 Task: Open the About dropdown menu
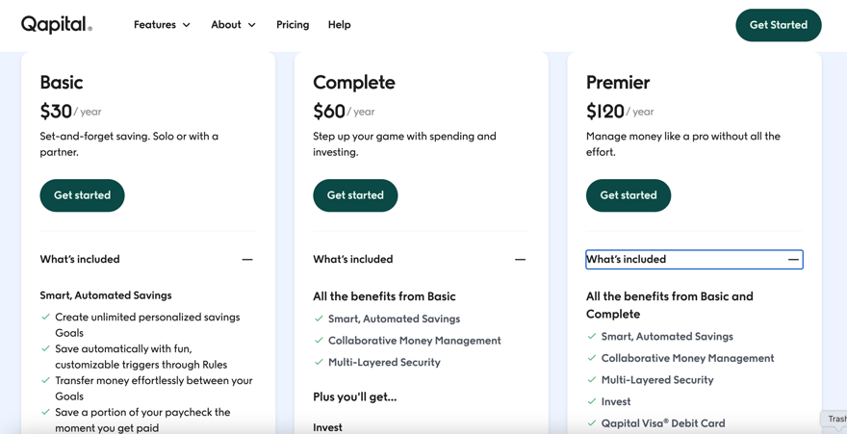point(233,25)
